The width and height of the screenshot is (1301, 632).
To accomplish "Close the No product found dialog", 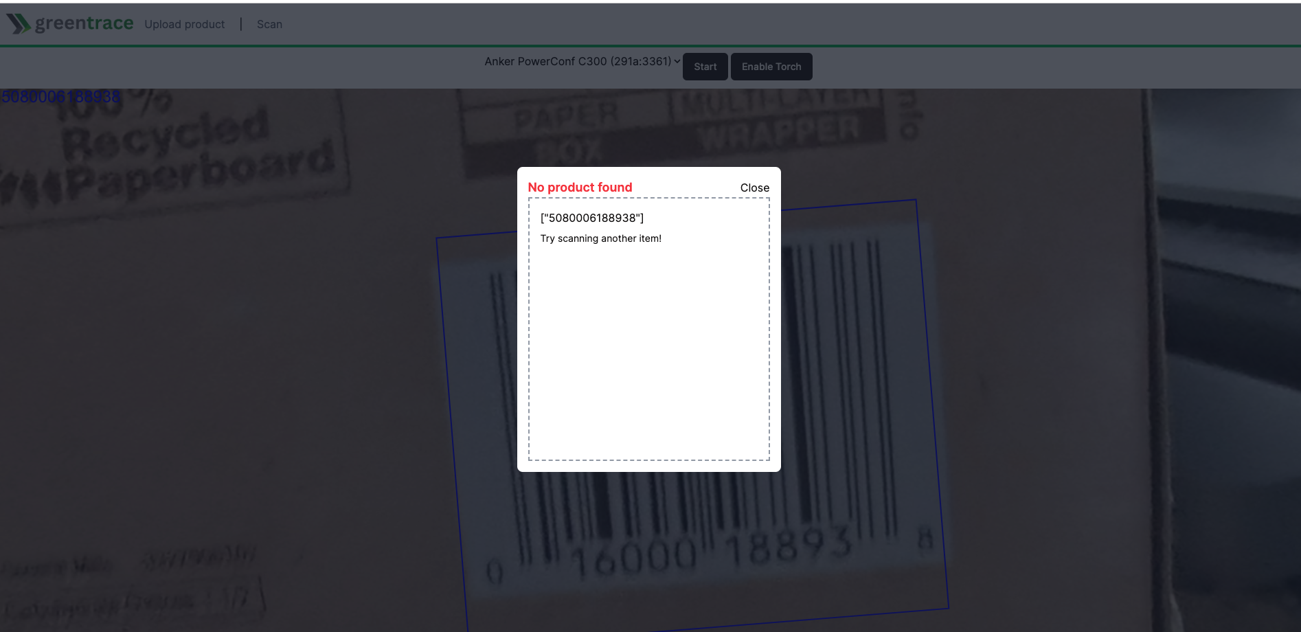I will pos(754,188).
